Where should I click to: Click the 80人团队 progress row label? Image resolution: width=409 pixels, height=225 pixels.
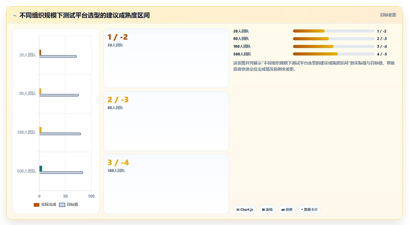click(241, 39)
